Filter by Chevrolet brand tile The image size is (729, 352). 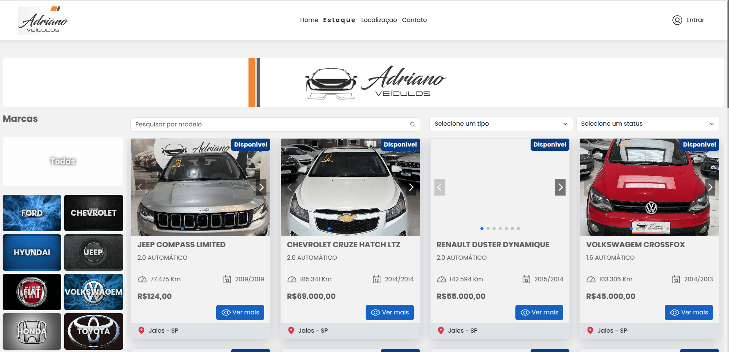coord(94,213)
